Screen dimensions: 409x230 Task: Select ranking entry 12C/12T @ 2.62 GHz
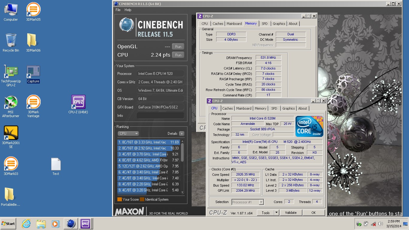(x=149, y=166)
